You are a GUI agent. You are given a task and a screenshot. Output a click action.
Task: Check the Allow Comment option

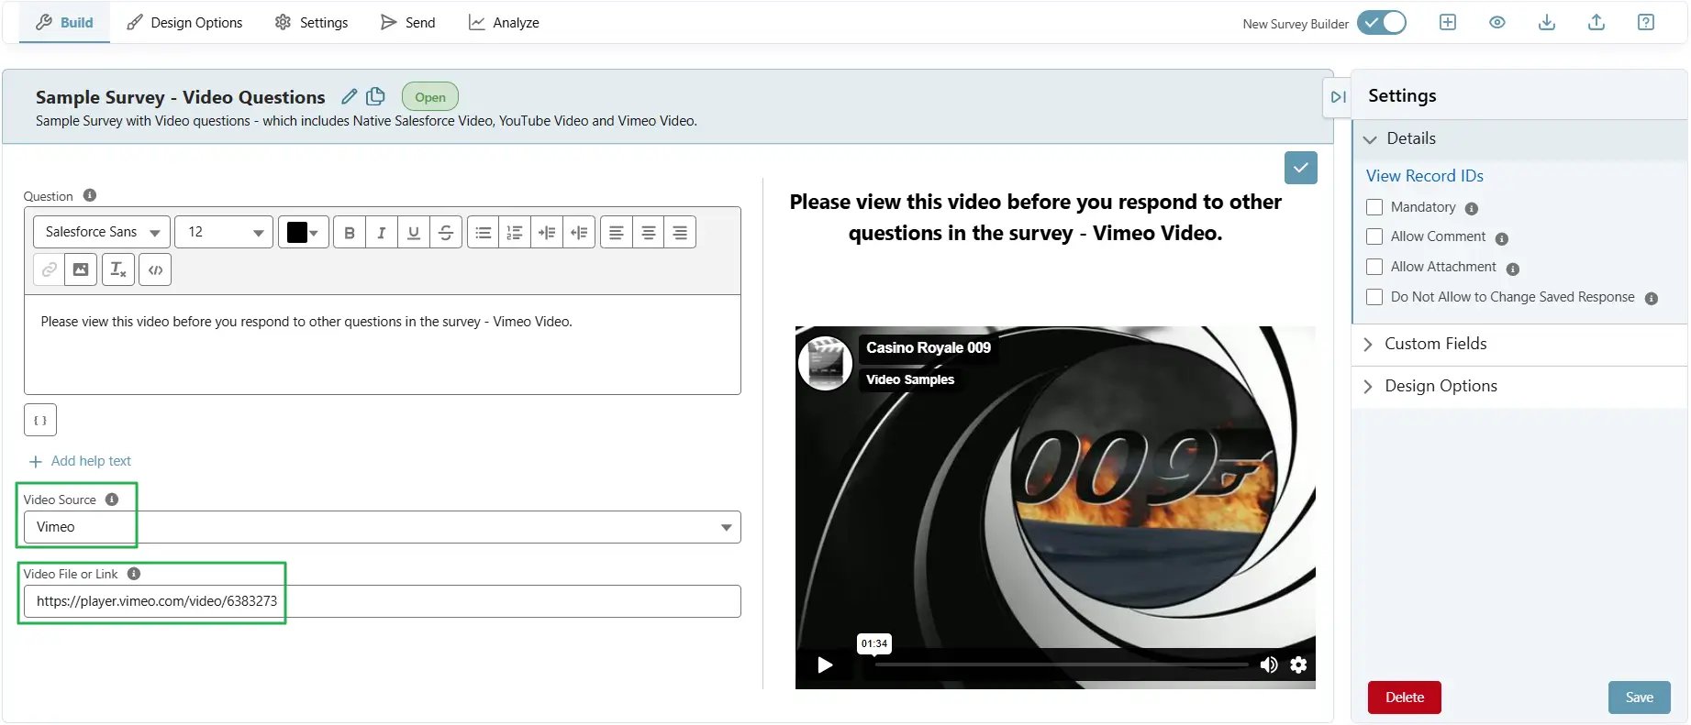(1374, 236)
